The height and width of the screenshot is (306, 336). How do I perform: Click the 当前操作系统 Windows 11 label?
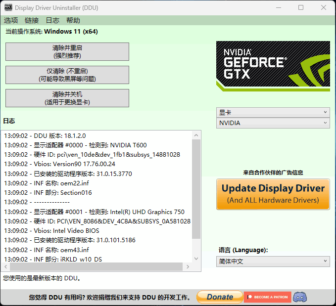pyautogui.click(x=51, y=32)
